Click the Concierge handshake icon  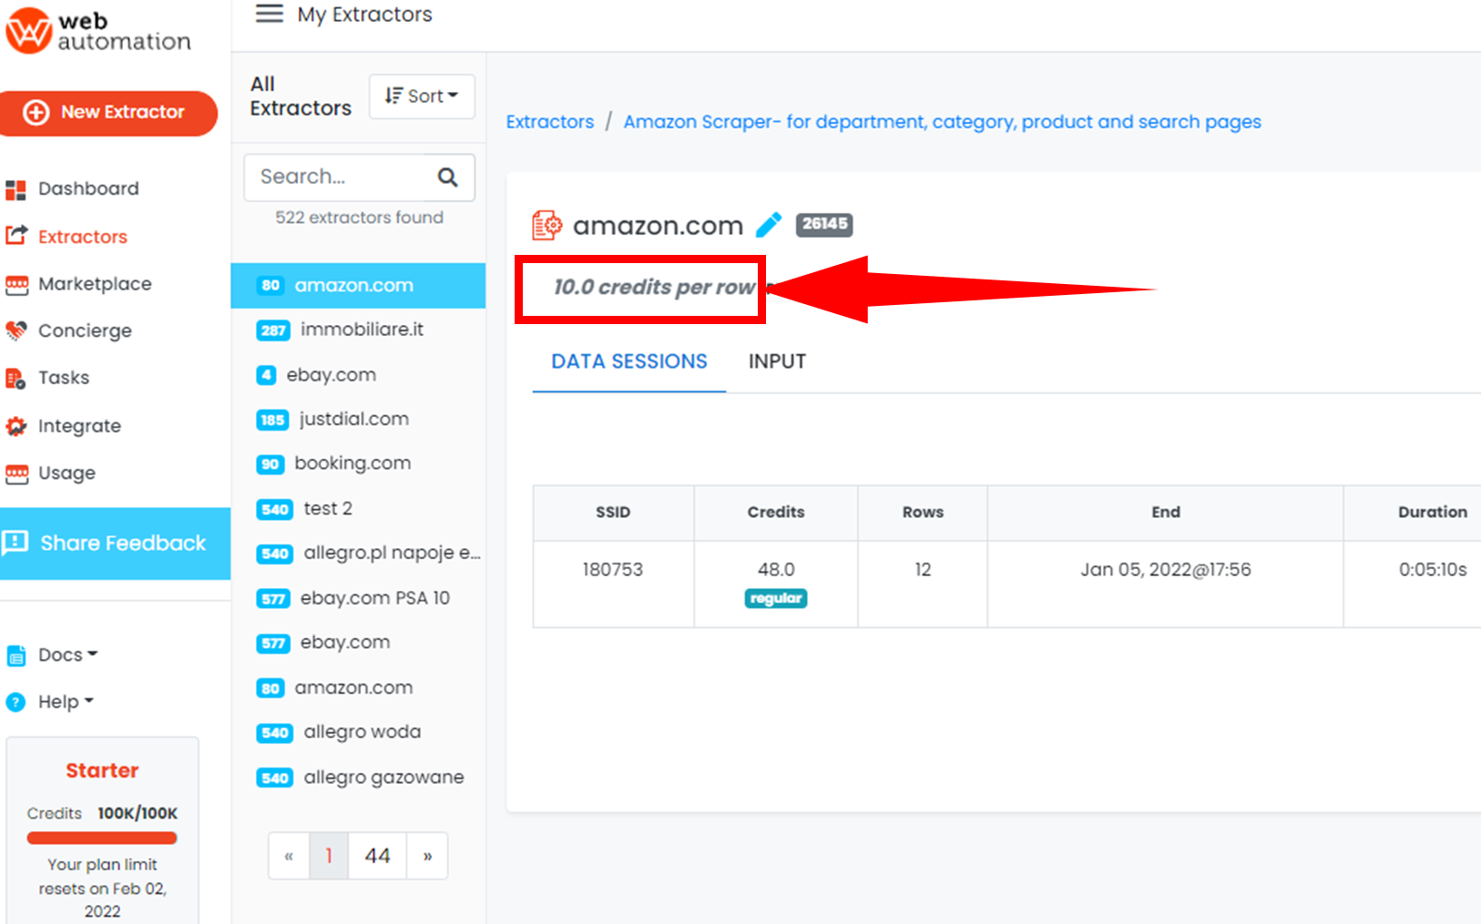[15, 330]
